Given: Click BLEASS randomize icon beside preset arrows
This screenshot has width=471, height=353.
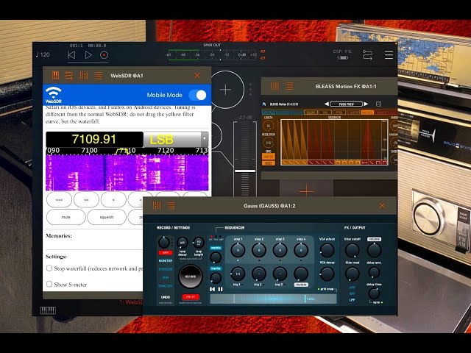Looking at the screenshot, I should [x=378, y=104].
